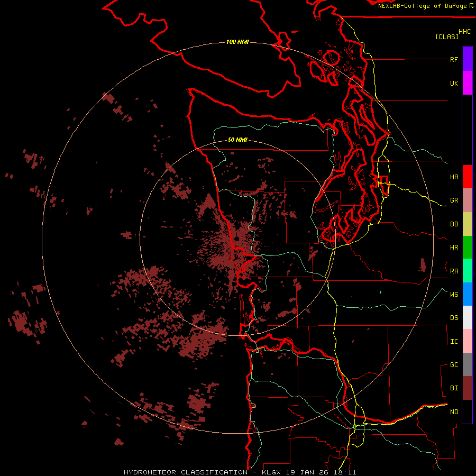Click the UK legend label

pos(454,83)
